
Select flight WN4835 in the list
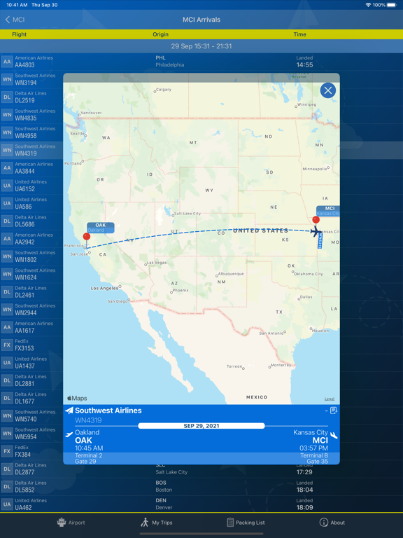click(31, 115)
